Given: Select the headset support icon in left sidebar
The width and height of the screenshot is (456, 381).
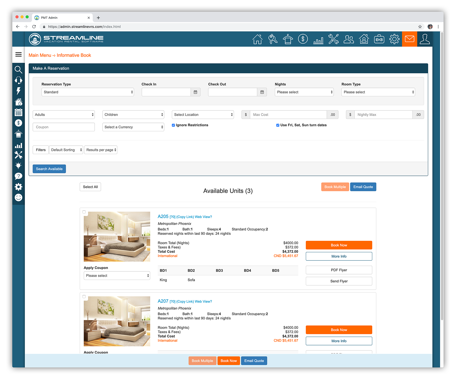Looking at the screenshot, I should point(18,80).
